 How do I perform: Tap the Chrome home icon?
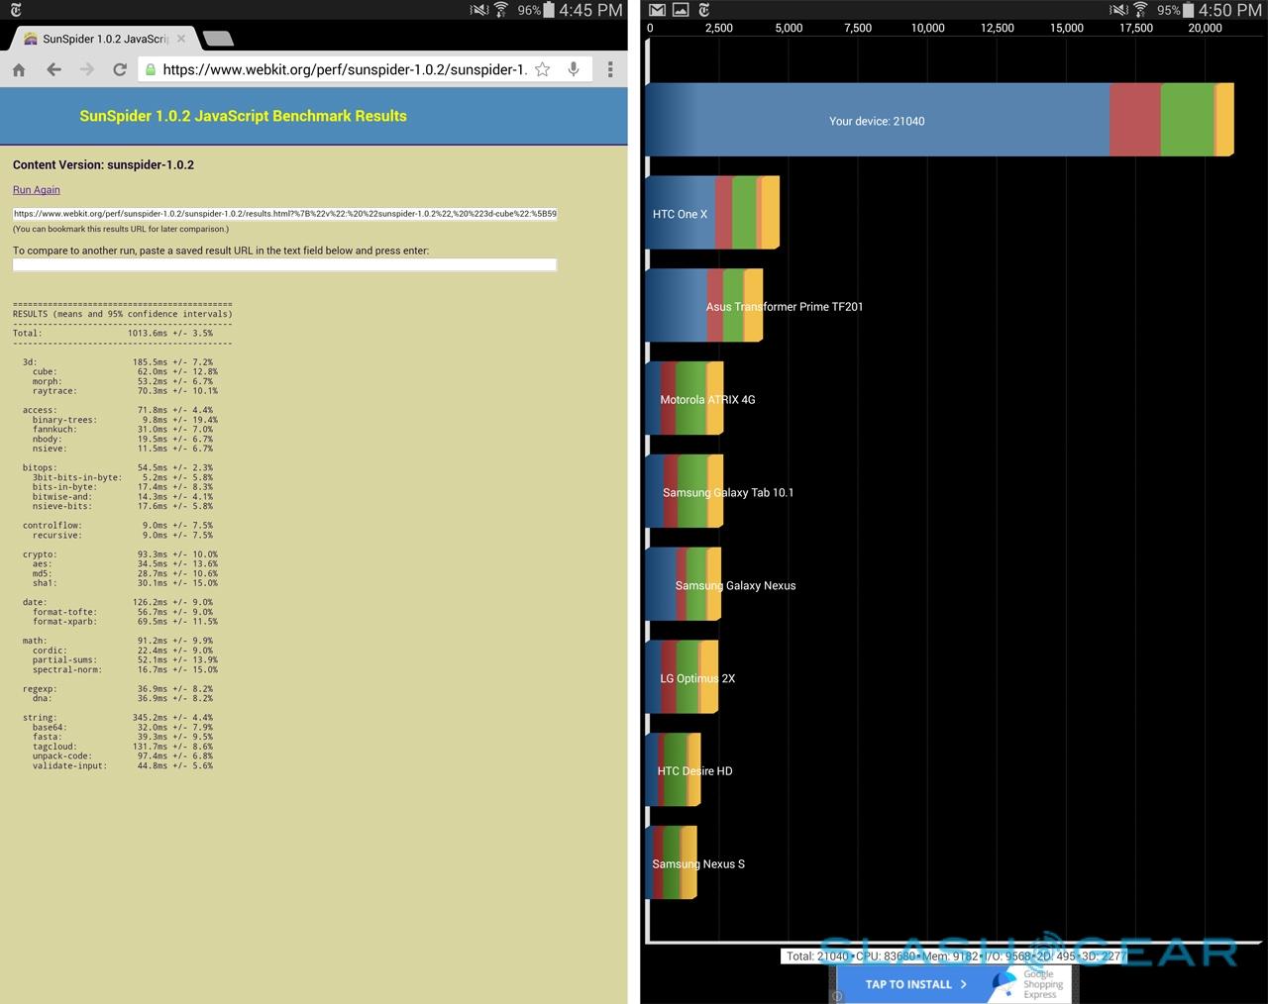(19, 69)
